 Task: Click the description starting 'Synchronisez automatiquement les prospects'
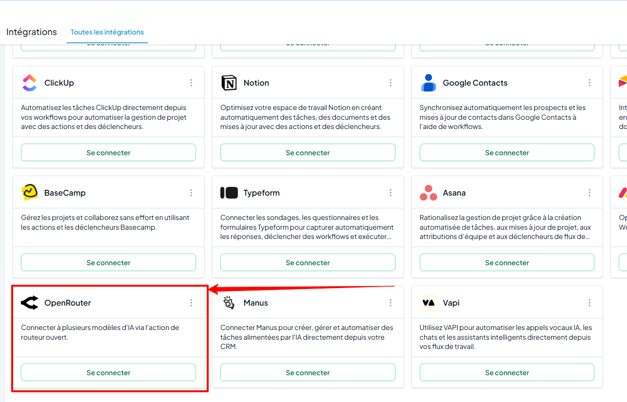click(502, 117)
